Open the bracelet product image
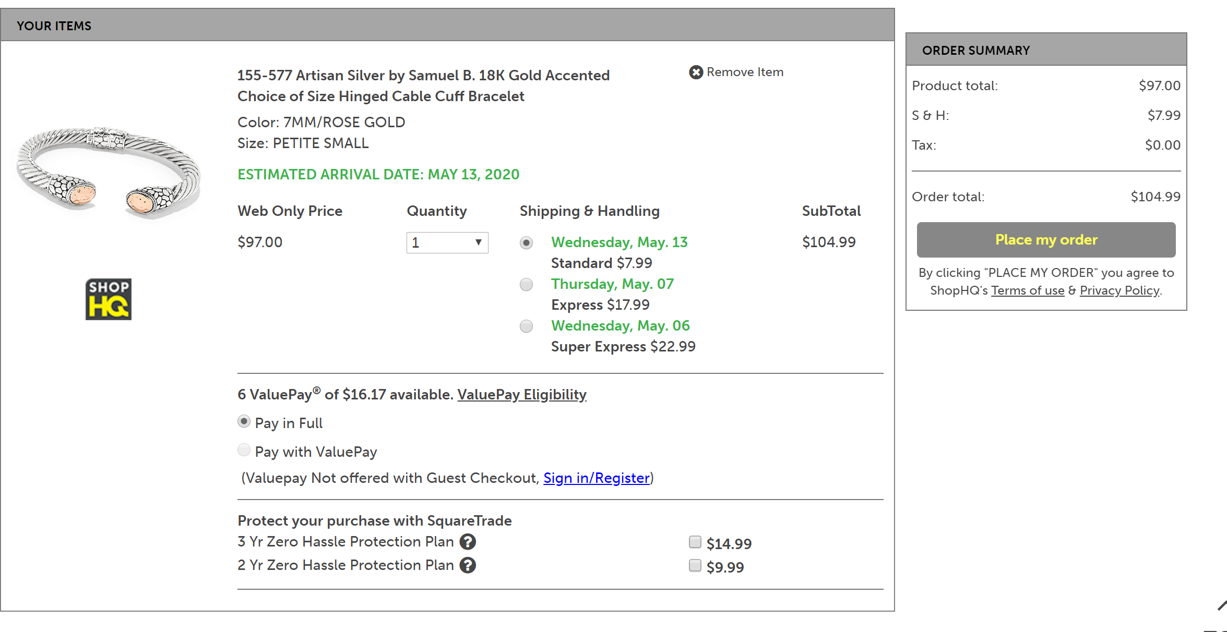1227x632 pixels. [109, 173]
